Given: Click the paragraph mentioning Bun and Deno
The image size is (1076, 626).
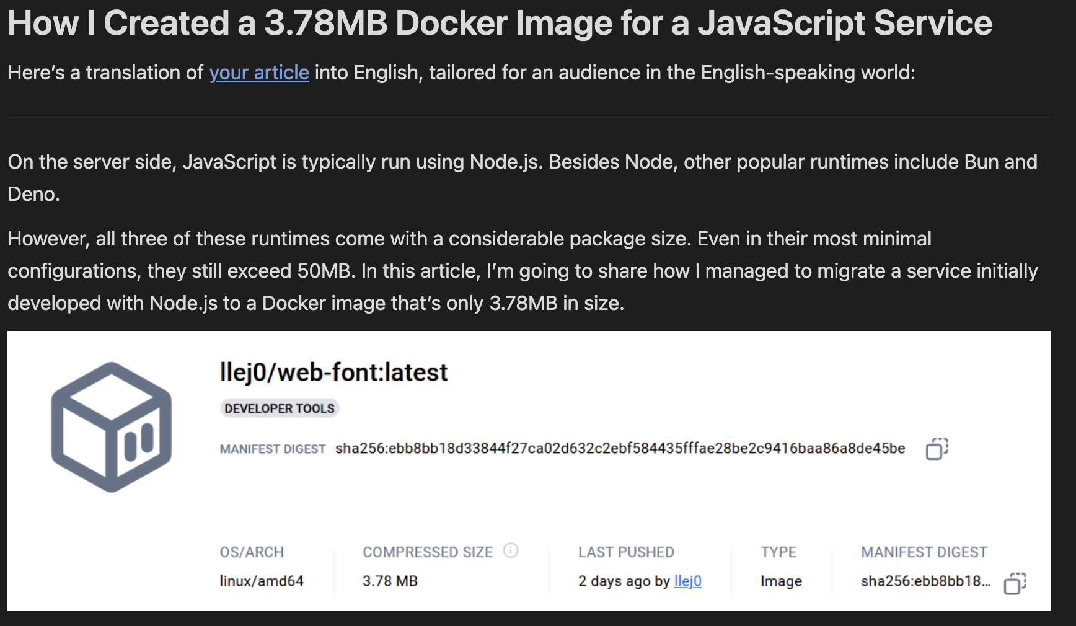Looking at the screenshot, I should [x=522, y=178].
